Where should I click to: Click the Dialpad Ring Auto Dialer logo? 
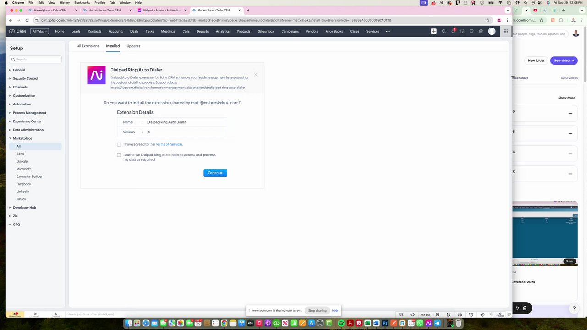[96, 75]
